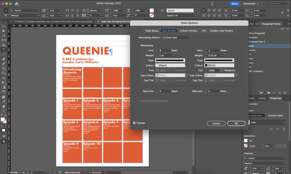
Task: Switch to Headers and Footers tab
Action: point(222,31)
